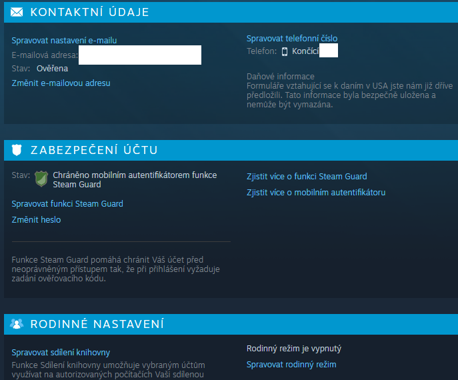Image resolution: width=458 pixels, height=380 pixels.
Task: Click the Ověřena e-mail status text
Action: coord(52,68)
